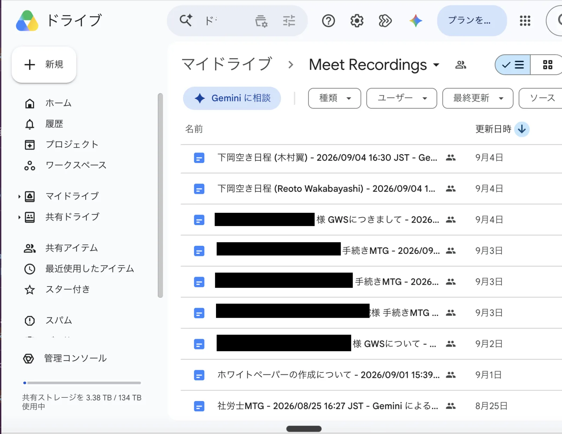Viewport: 562px width, 434px height.
Task: Open スター付き in the sidebar
Action: [67, 289]
